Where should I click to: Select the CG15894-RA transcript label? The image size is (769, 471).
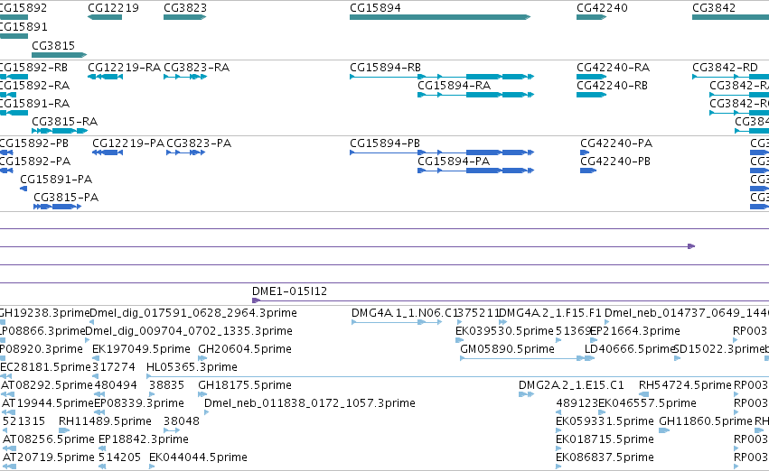tap(454, 85)
